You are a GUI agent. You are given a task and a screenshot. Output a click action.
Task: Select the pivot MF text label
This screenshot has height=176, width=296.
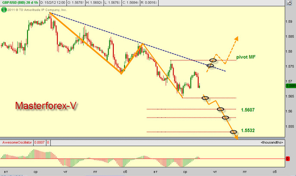coord(246,57)
